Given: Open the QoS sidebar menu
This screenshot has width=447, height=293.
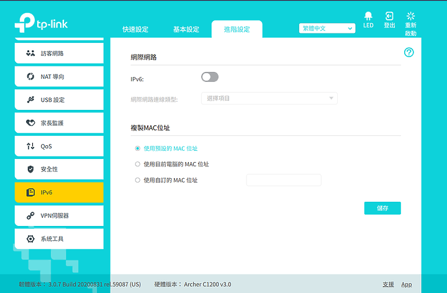Looking at the screenshot, I should coord(59,146).
